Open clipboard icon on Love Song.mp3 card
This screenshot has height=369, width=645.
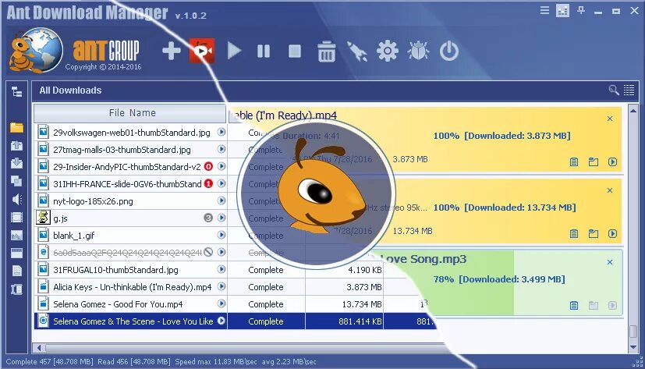[x=574, y=305]
